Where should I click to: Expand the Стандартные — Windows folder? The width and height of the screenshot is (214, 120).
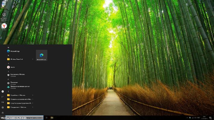click(20, 107)
